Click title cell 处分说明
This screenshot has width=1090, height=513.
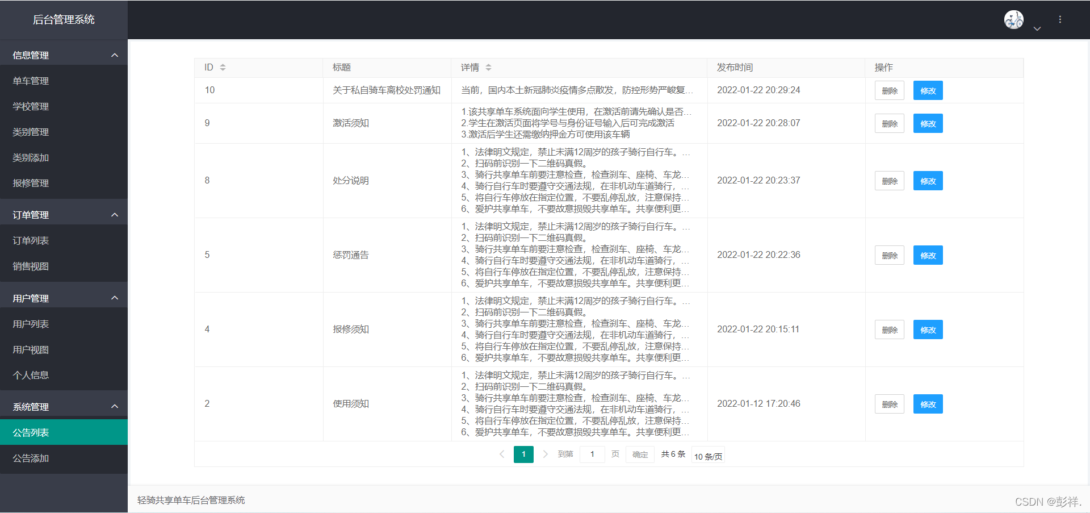[x=351, y=180]
